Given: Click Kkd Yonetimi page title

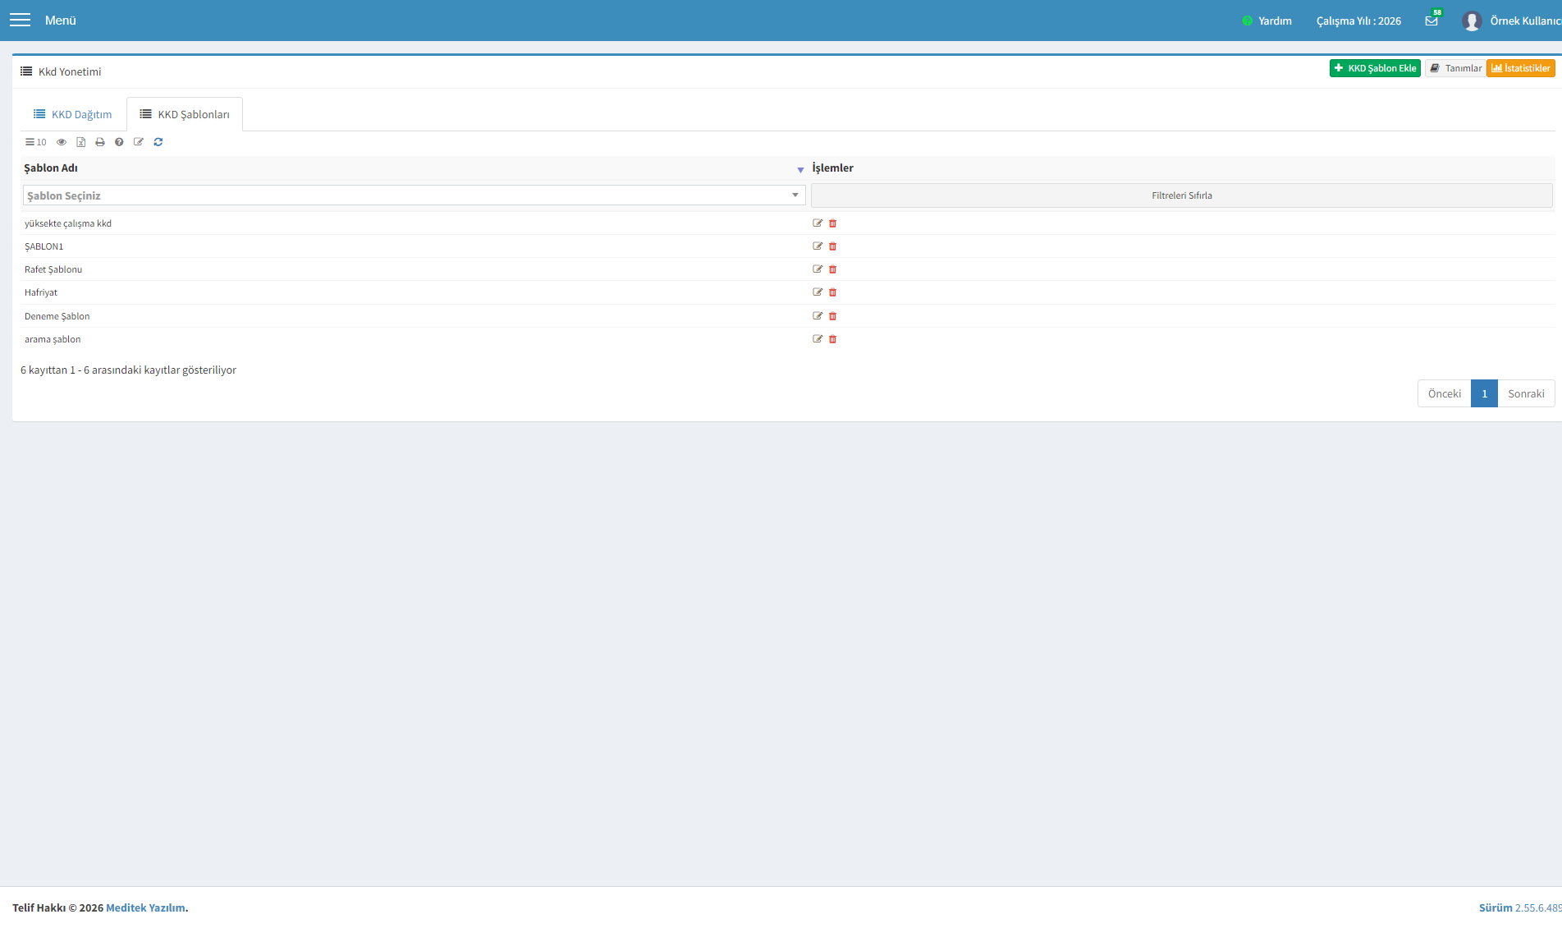Looking at the screenshot, I should tap(70, 71).
